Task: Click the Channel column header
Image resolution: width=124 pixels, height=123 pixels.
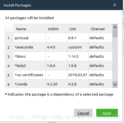Action: point(101,29)
